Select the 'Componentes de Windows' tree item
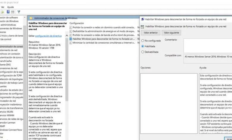The height and width of the screenshot is (140, 232). 11,28
